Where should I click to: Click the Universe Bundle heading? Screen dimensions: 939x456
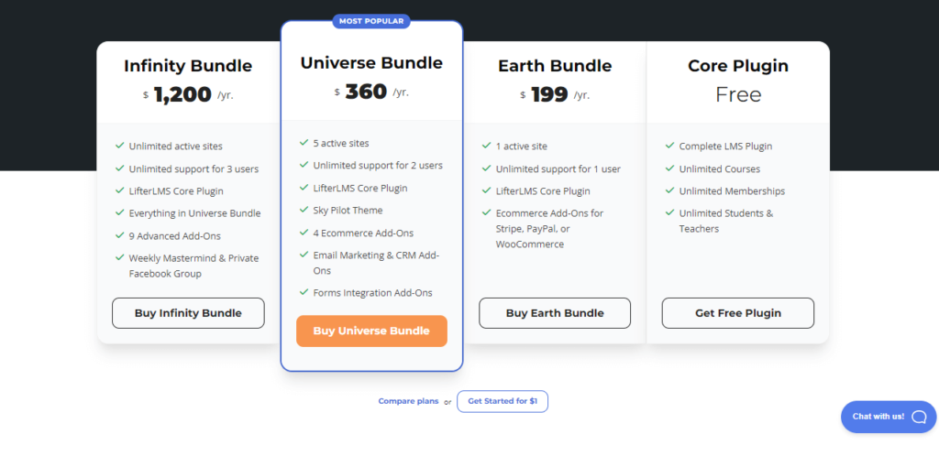[372, 63]
